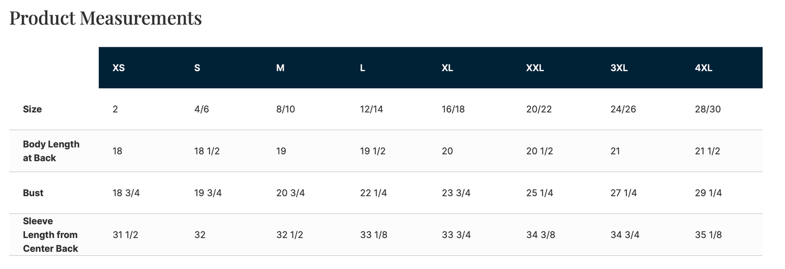
Task: Select the 4XL column header
Action: [704, 68]
